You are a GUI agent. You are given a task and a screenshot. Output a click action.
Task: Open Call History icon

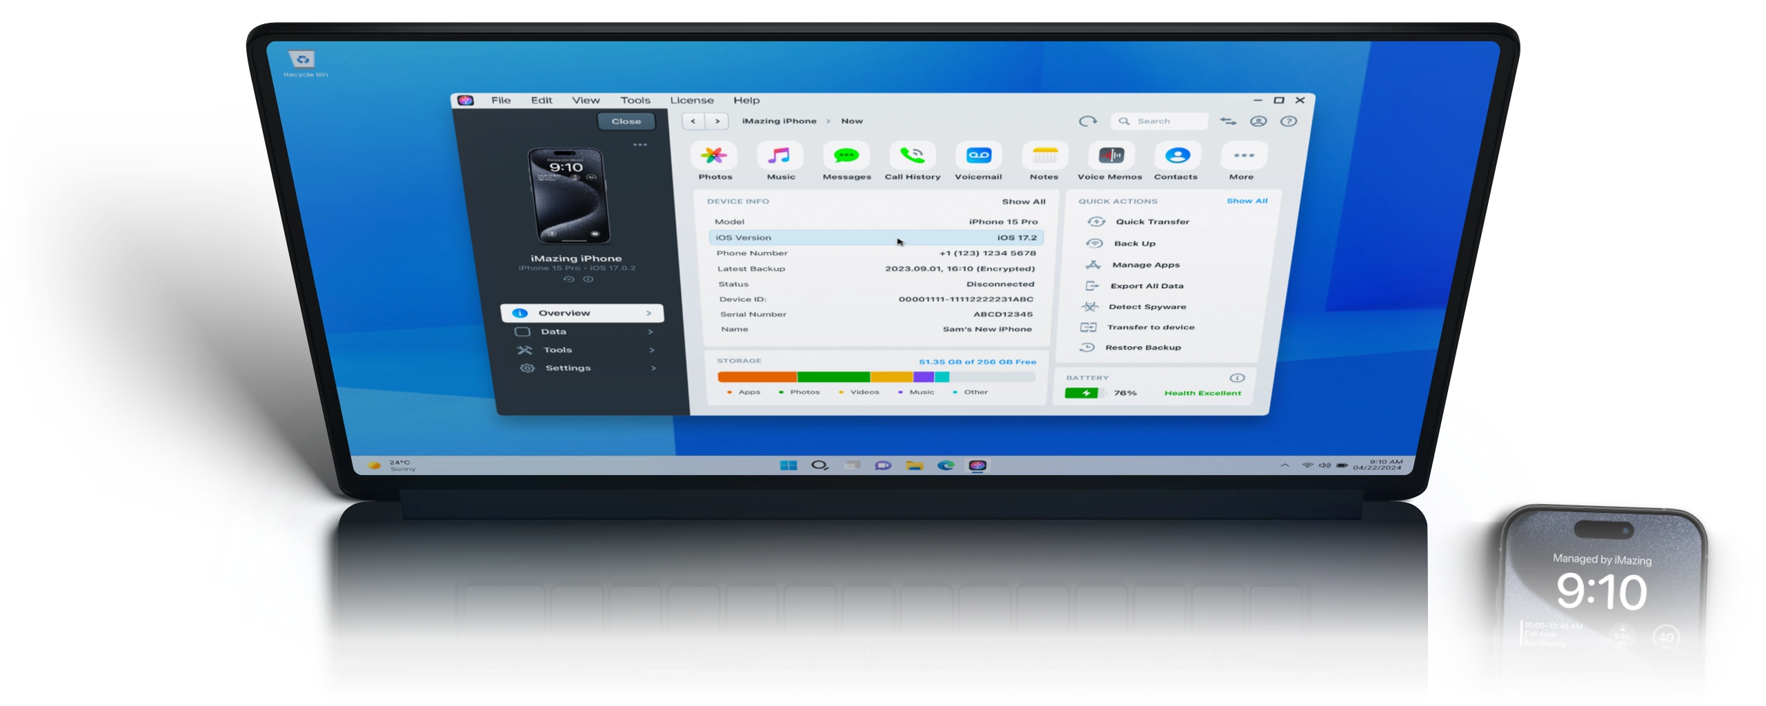912,156
